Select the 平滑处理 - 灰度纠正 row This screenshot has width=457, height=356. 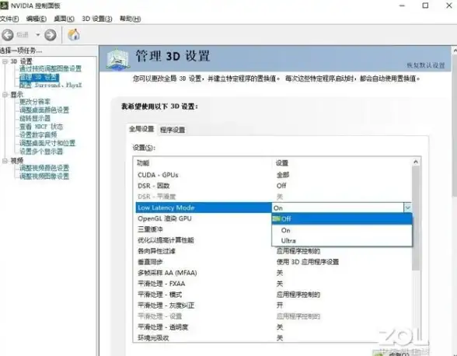point(274,305)
